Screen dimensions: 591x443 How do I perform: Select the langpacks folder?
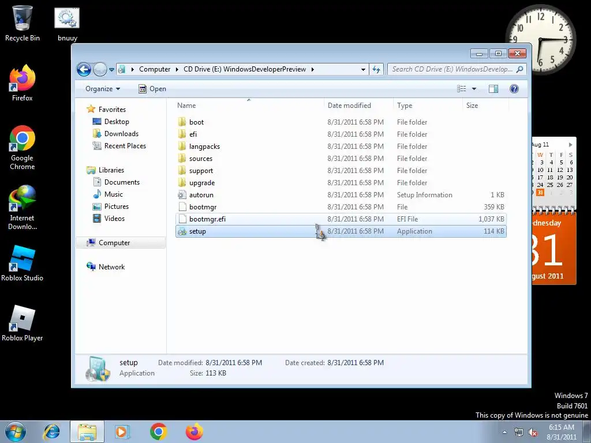(341, 146)
